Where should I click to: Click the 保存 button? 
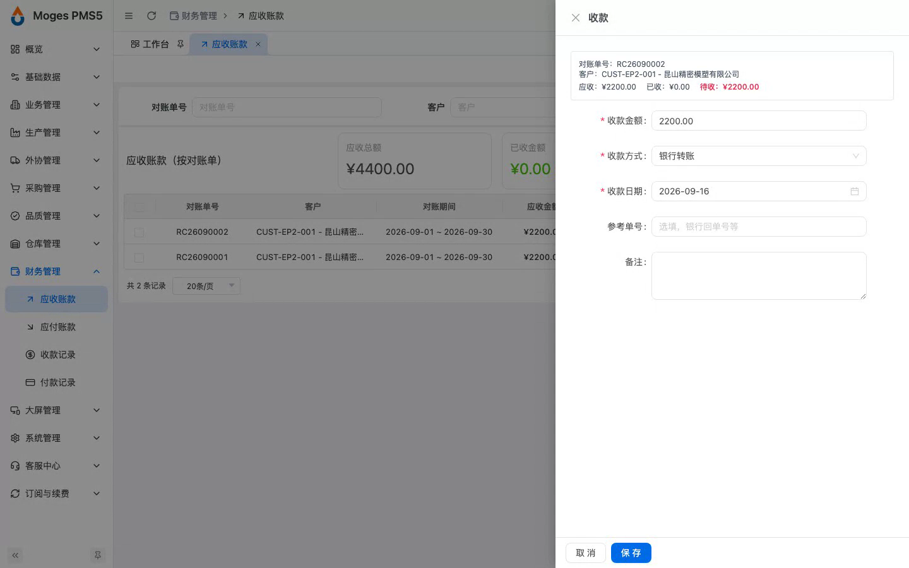pos(631,553)
